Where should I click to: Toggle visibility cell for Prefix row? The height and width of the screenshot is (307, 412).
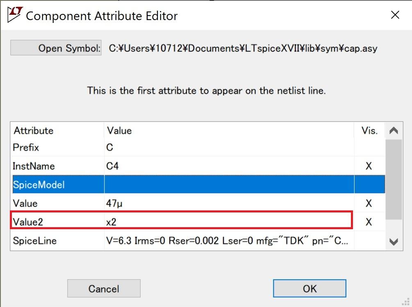point(369,147)
